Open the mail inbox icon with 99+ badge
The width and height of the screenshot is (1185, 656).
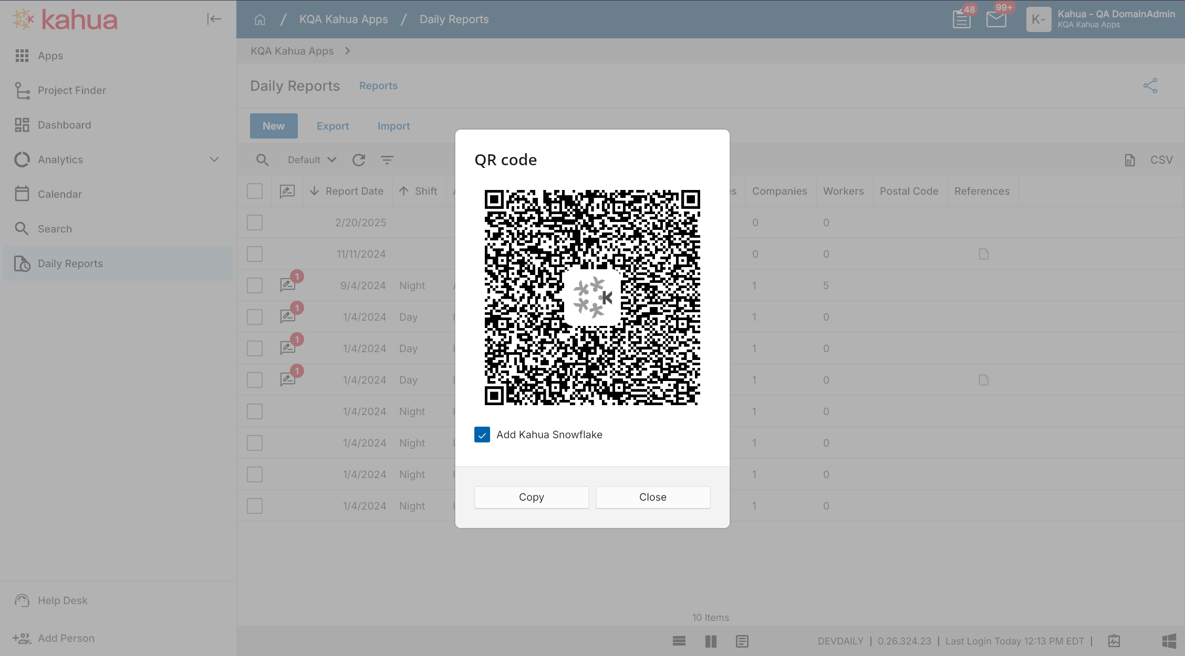[996, 19]
